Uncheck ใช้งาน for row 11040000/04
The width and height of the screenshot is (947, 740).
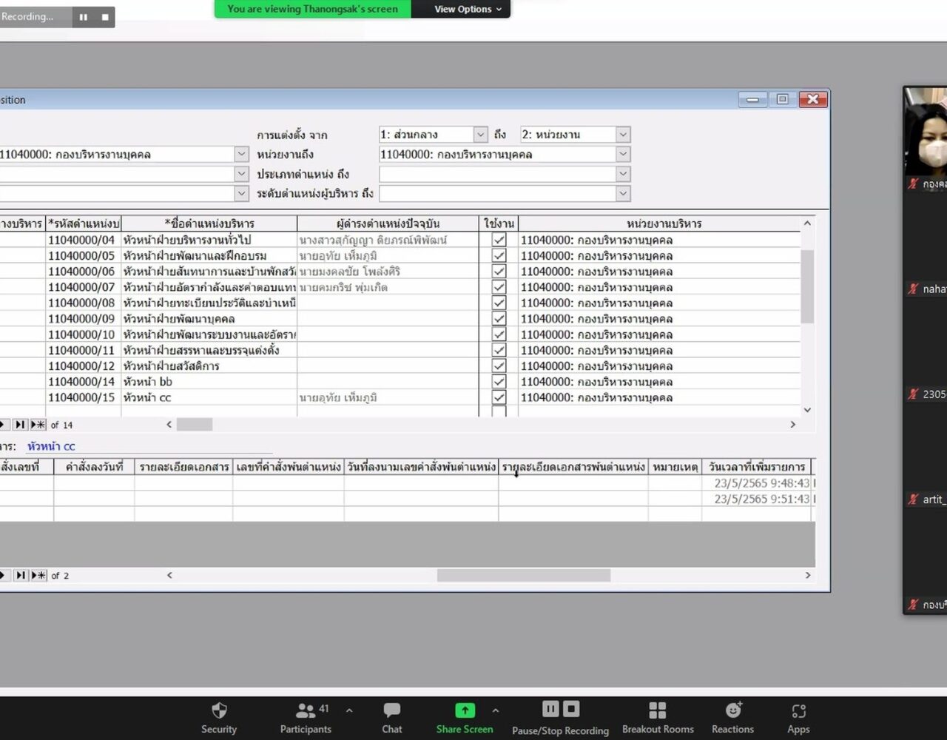tap(499, 240)
